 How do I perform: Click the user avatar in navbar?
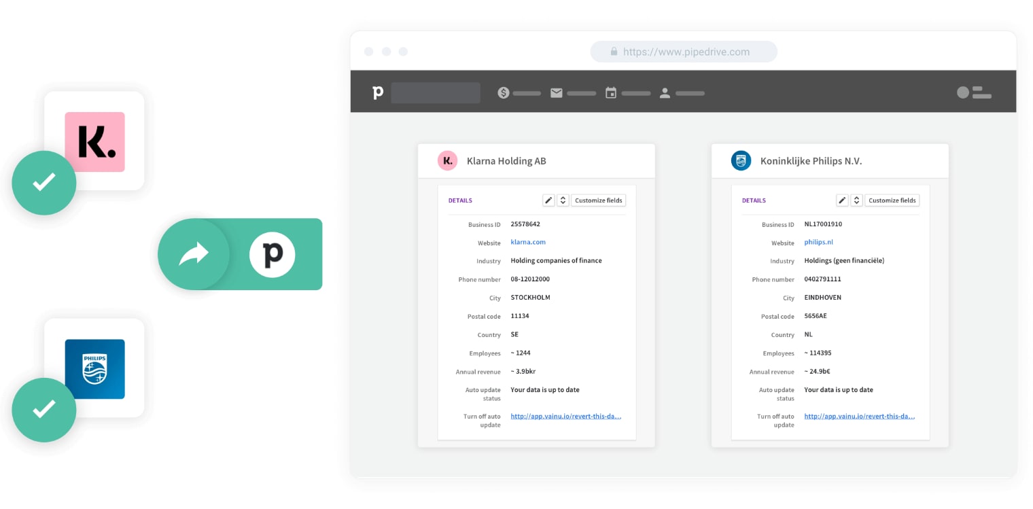963,92
